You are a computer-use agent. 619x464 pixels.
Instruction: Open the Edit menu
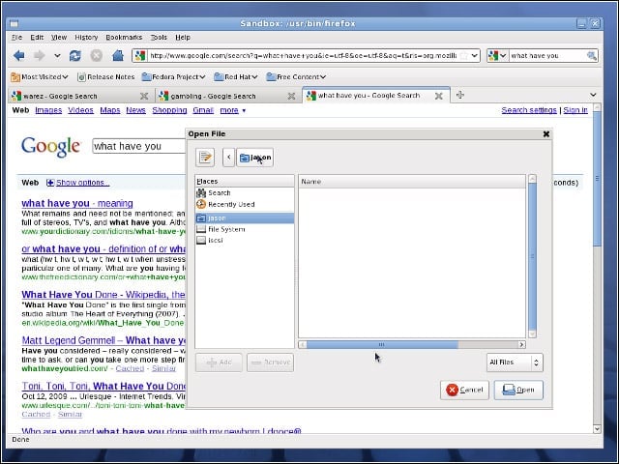tap(37, 37)
